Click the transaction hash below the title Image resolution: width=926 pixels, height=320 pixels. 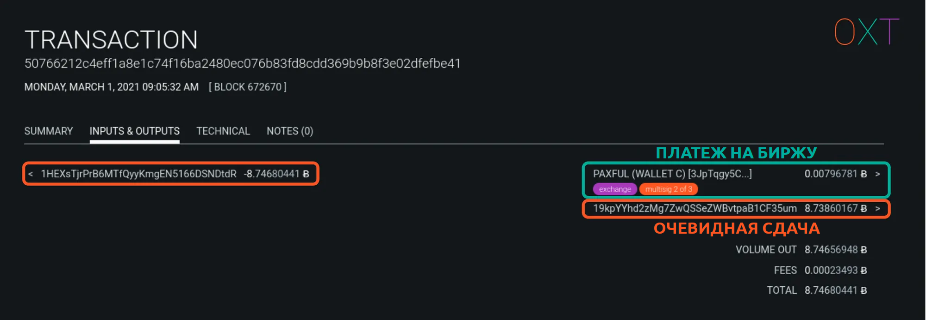click(x=243, y=63)
